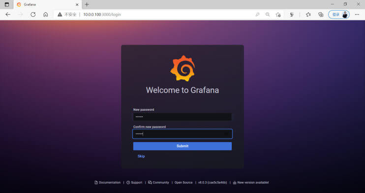
Task: Click the browser back arrow
Action: [8, 14]
